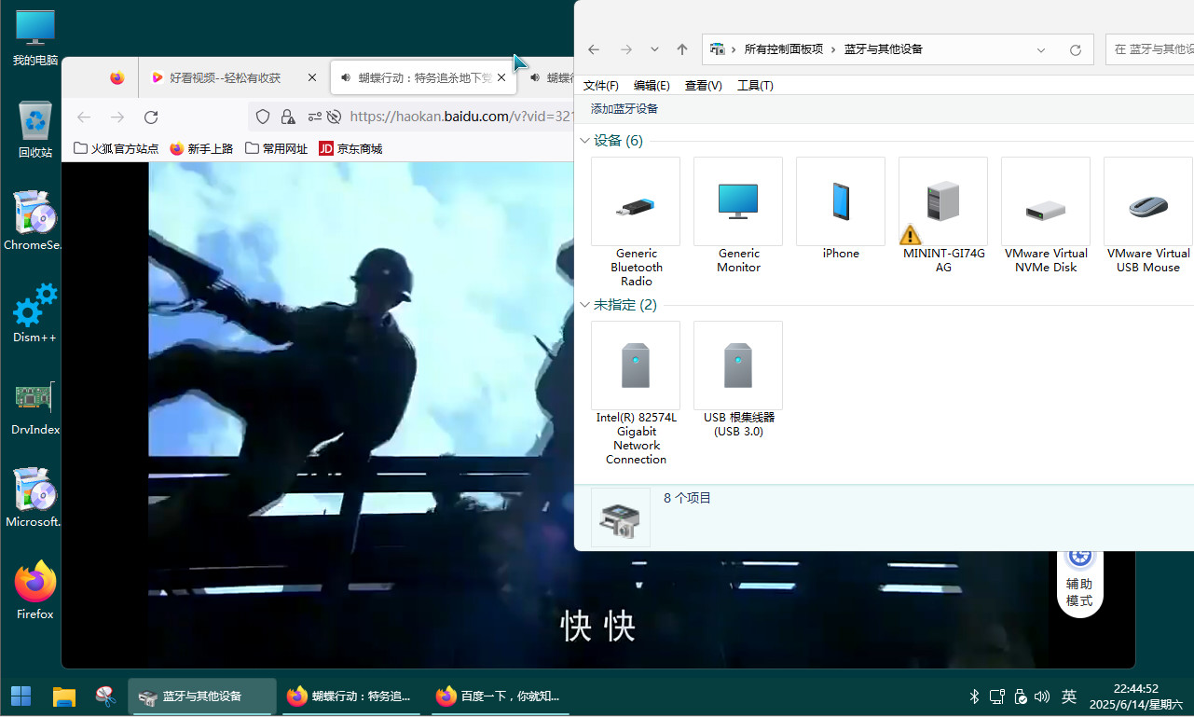Open network tray icon
The width and height of the screenshot is (1194, 717).
pos(996,696)
